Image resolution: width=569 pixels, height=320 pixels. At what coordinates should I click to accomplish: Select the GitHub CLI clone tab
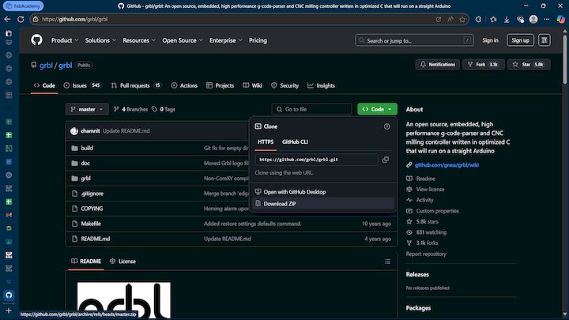pyautogui.click(x=295, y=142)
